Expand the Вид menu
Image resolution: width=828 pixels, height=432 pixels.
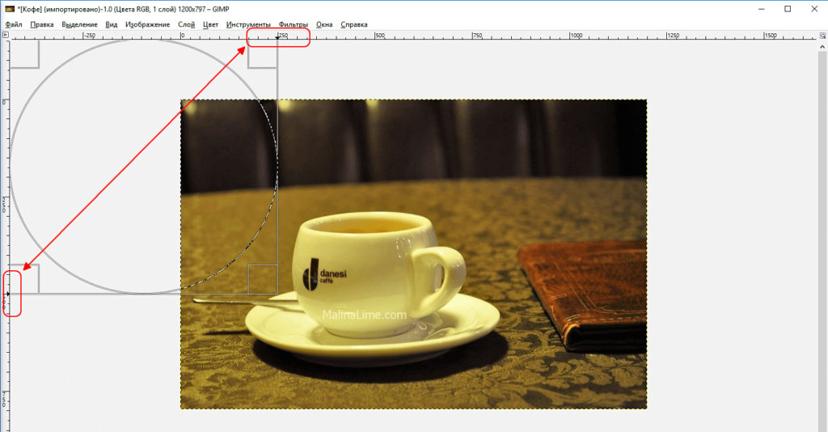click(x=112, y=24)
